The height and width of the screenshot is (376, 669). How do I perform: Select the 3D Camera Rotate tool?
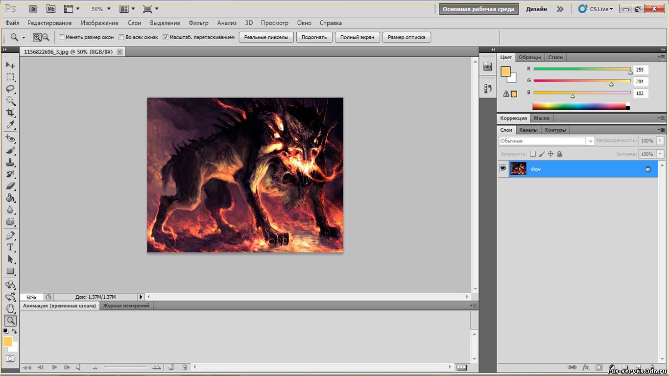pos(10,297)
